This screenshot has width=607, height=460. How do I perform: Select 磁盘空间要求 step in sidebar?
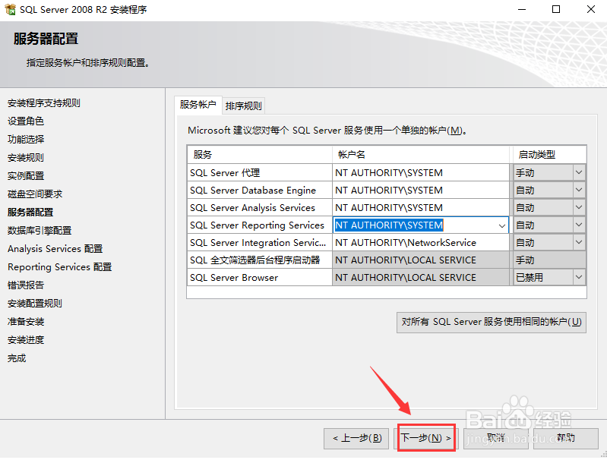(35, 194)
